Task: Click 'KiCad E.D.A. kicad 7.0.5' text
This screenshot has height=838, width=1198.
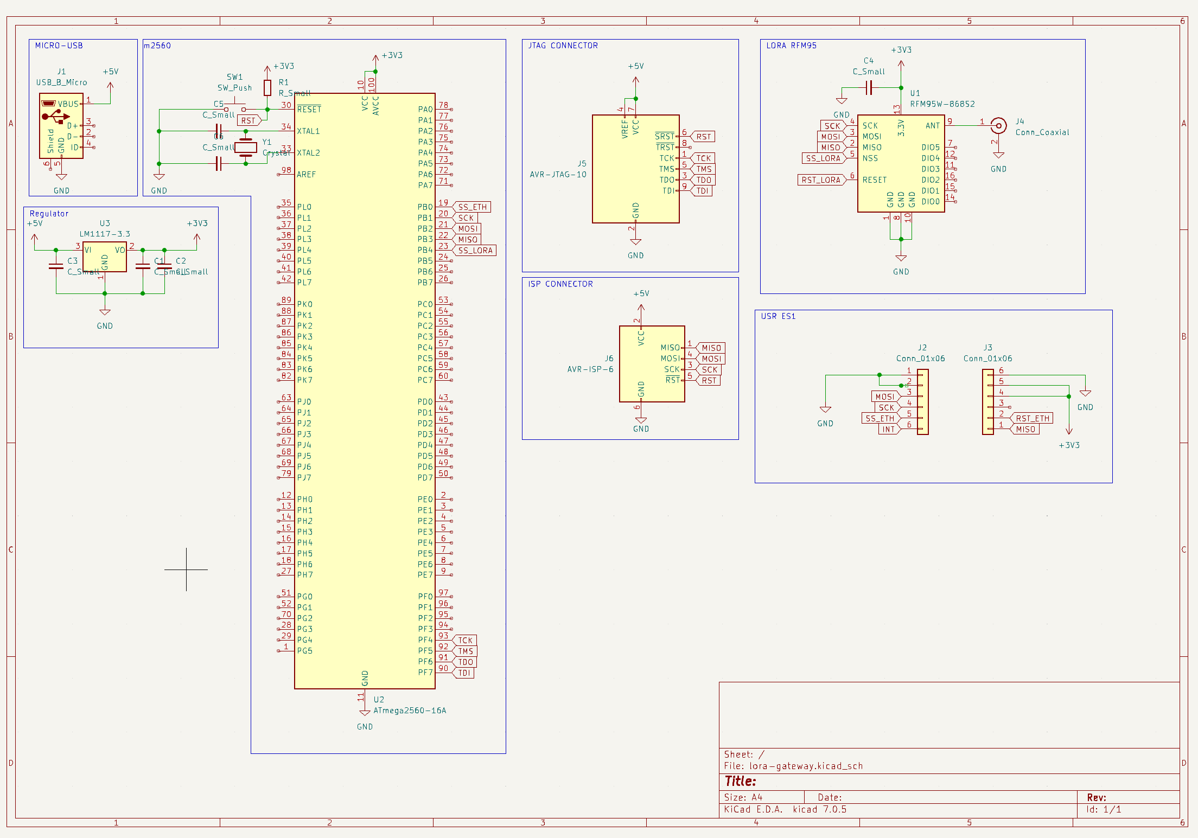Action: 785,809
